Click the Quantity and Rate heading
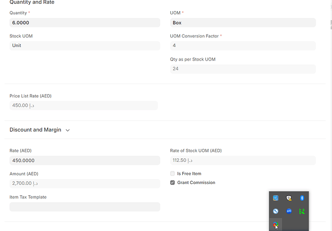 pos(32,2)
